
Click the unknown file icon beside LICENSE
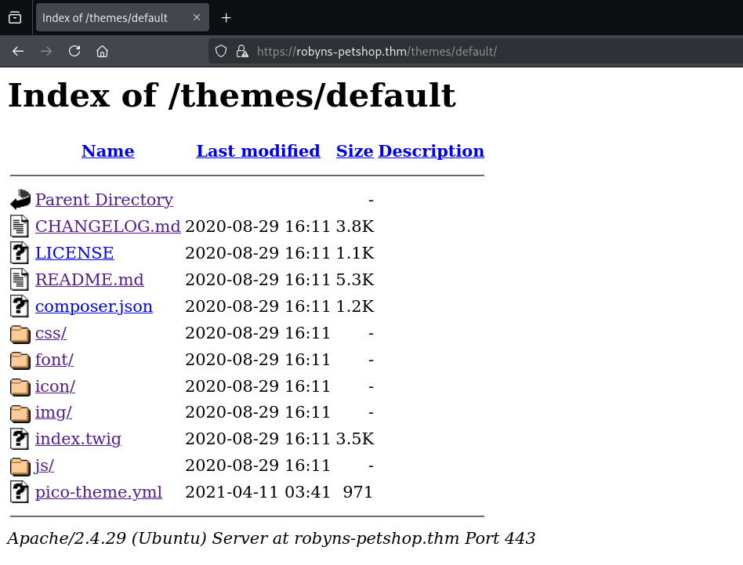(20, 253)
